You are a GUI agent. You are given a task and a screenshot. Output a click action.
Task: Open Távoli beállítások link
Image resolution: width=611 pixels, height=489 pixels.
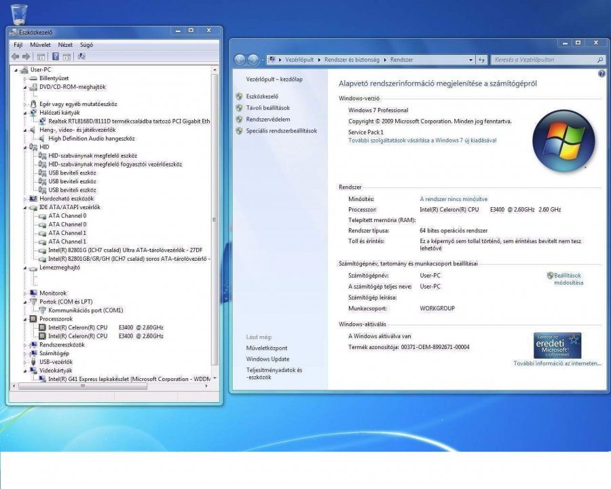[x=268, y=108]
